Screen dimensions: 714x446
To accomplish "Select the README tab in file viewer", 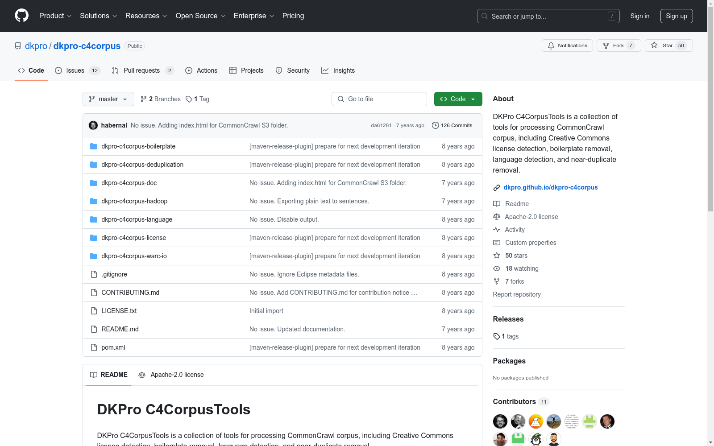I will coord(109,375).
